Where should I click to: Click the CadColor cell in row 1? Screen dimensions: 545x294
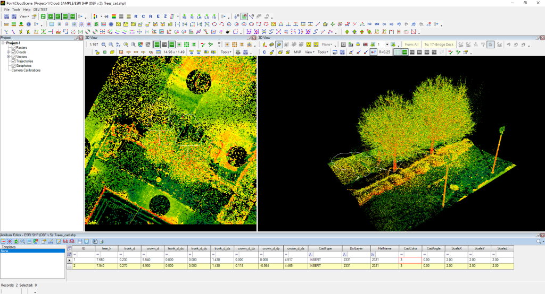click(411, 260)
